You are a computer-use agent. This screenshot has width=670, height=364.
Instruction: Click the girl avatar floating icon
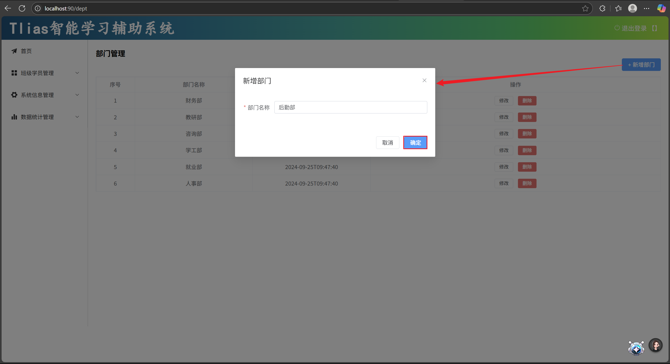pos(655,345)
